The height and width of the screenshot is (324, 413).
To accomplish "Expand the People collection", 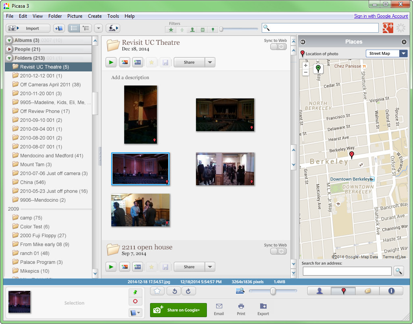I will coord(10,49).
